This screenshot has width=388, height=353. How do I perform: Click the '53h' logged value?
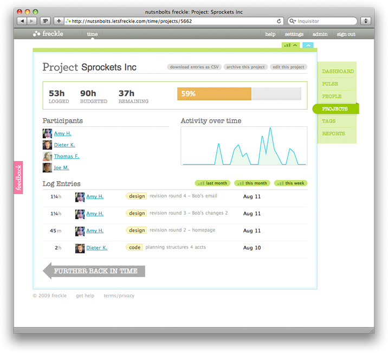tap(57, 93)
